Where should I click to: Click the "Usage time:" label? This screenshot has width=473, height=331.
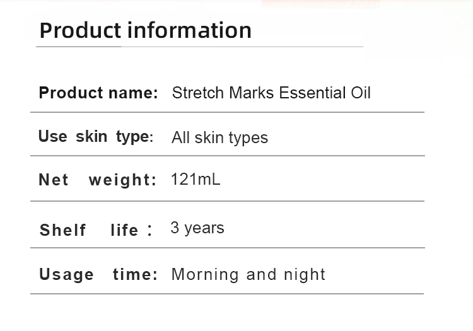coord(98,274)
